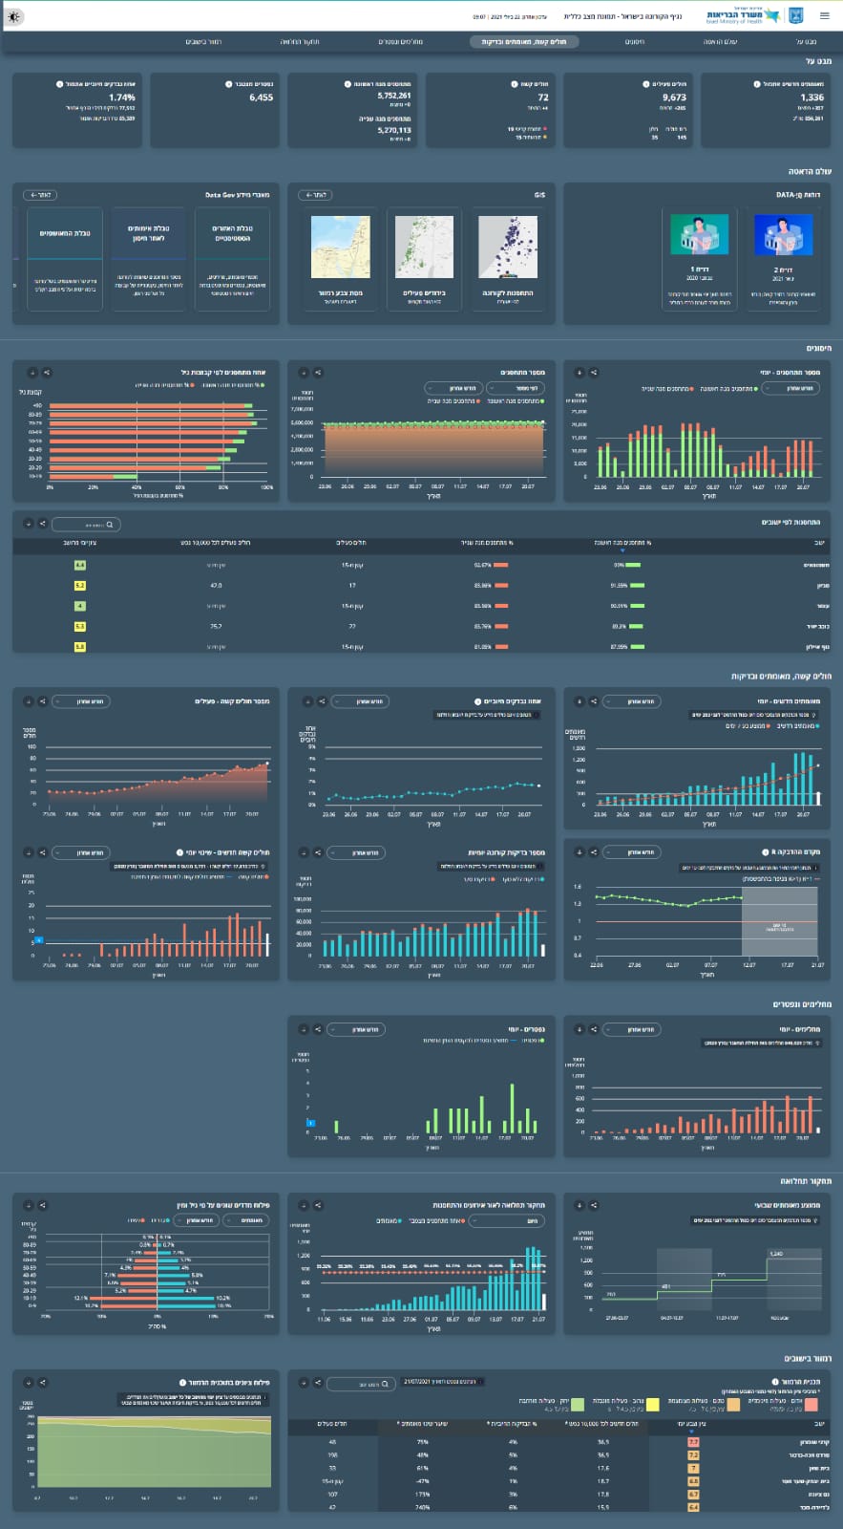Click the 'לאתר' button in the GIS panel

point(315,195)
